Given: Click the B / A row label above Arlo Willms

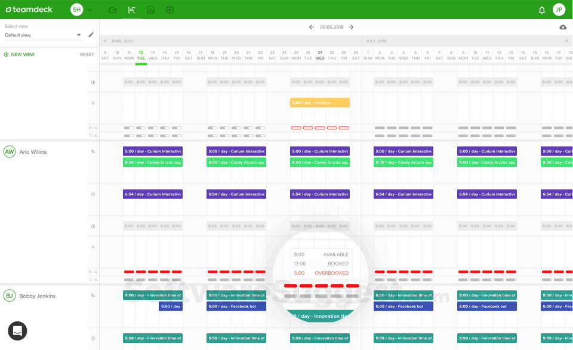Looking at the screenshot, I should click(93, 128).
